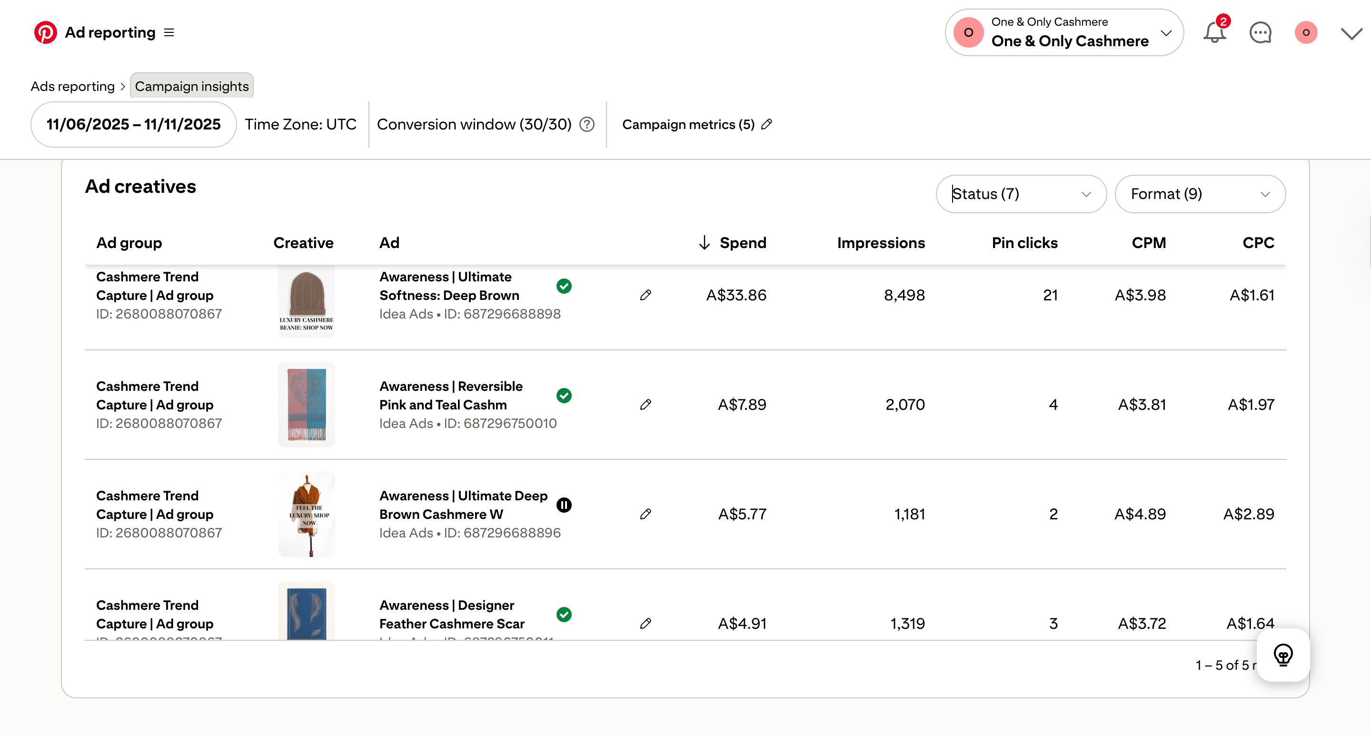Image resolution: width=1371 pixels, height=735 pixels.
Task: Click the Pinterest logo icon
Action: [46, 32]
